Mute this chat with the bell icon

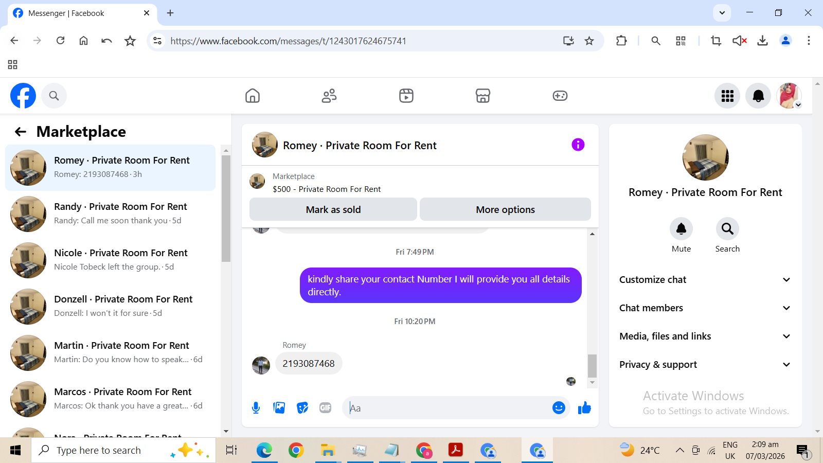tap(681, 229)
